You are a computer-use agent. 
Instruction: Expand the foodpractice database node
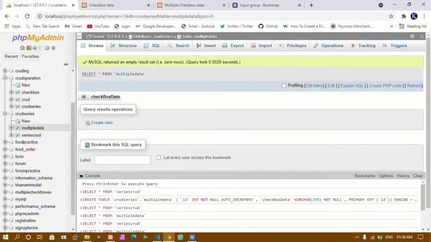[5, 142]
